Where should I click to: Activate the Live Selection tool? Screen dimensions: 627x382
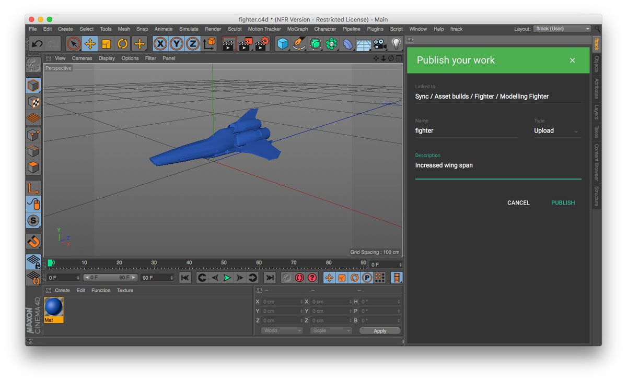[x=74, y=44]
